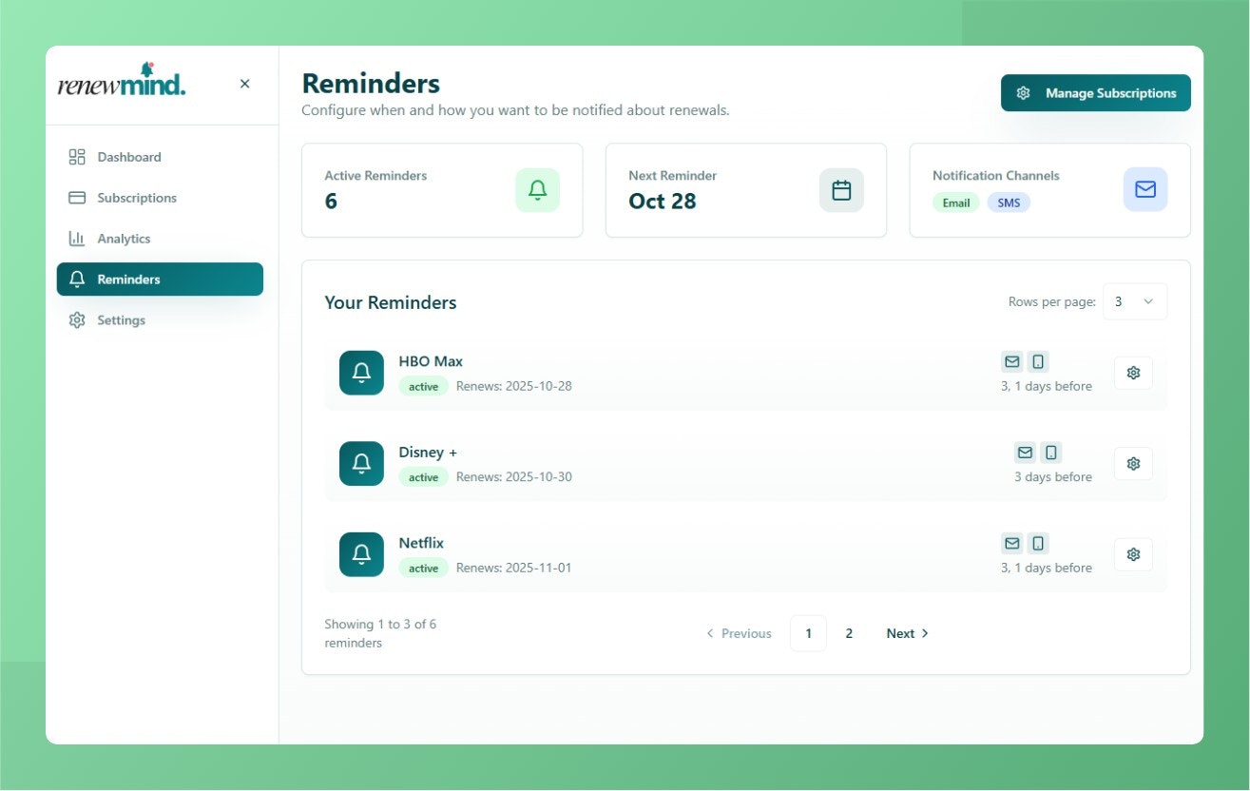
Task: Click the HBO Max reminder name
Action: [431, 361]
